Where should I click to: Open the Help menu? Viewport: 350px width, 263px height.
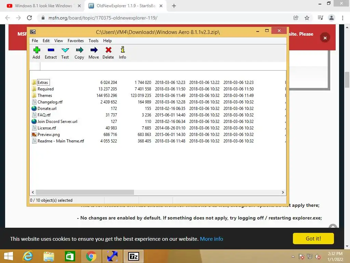[x=107, y=41]
